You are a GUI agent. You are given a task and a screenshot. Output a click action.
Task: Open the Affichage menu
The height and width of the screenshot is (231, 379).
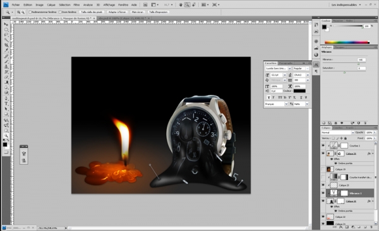tap(109, 5)
